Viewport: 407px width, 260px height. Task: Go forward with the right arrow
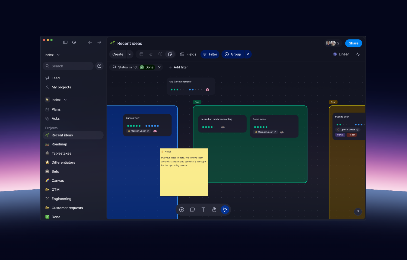(99, 42)
